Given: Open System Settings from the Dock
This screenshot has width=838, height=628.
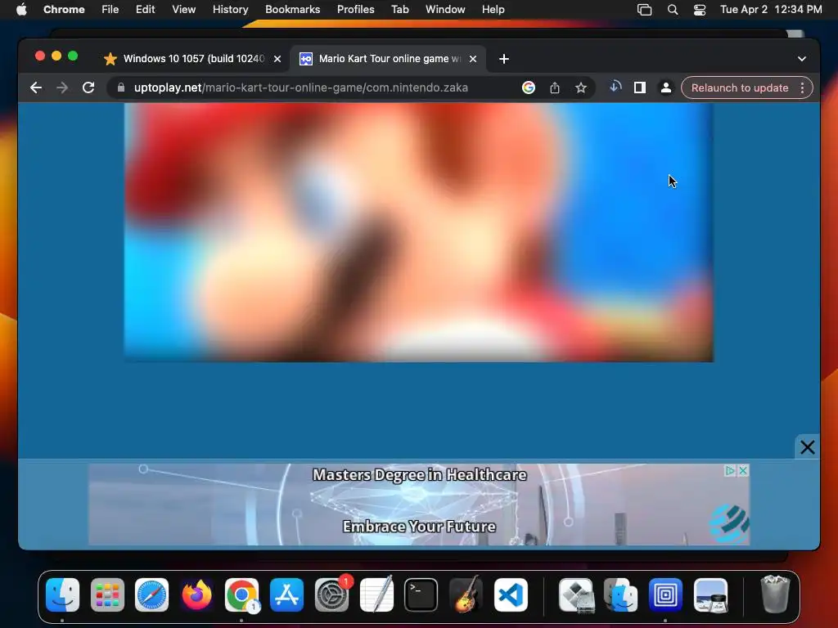Looking at the screenshot, I should coord(332,594).
